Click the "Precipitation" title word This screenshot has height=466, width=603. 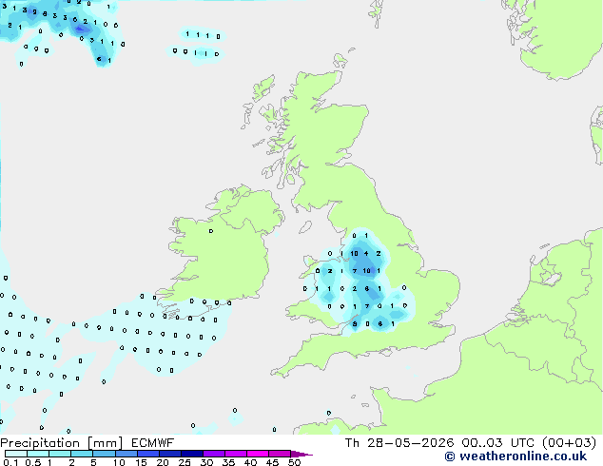tap(40, 443)
